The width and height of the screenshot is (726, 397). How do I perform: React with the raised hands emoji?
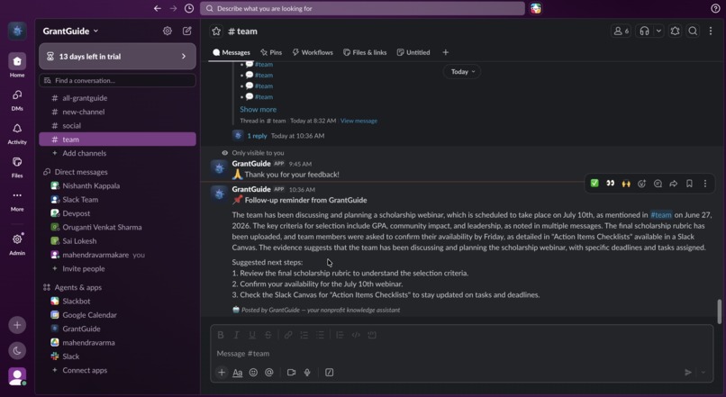(x=626, y=184)
